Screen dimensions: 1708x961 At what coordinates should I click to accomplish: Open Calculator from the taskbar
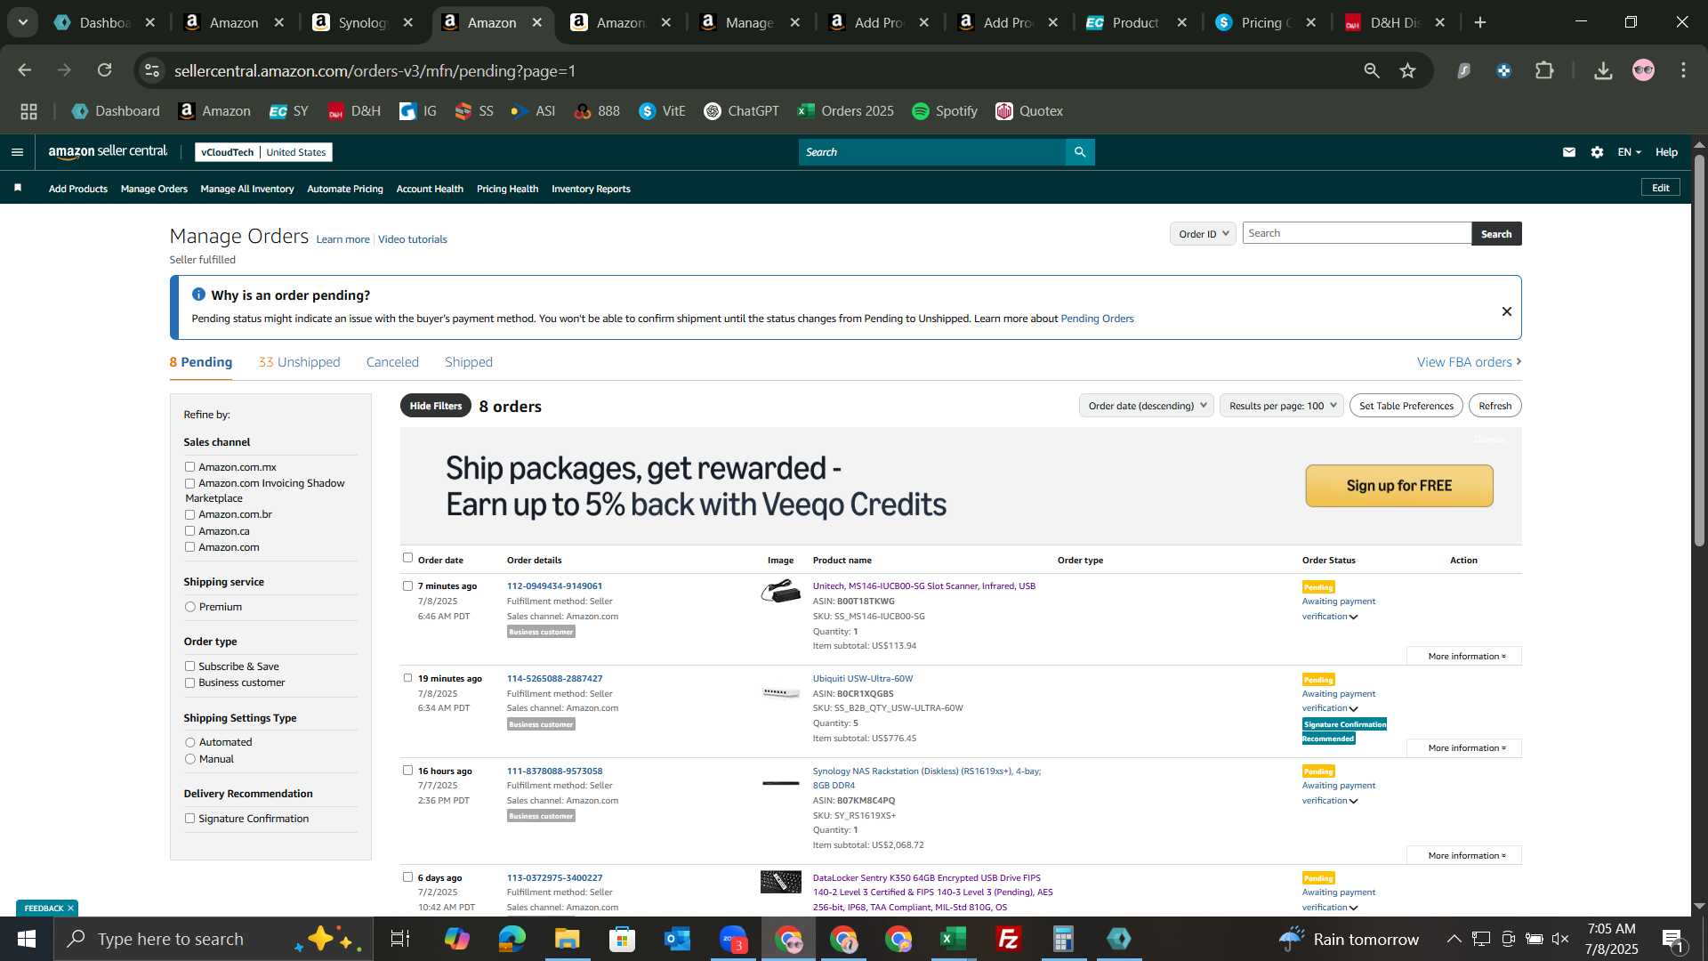click(x=1064, y=939)
